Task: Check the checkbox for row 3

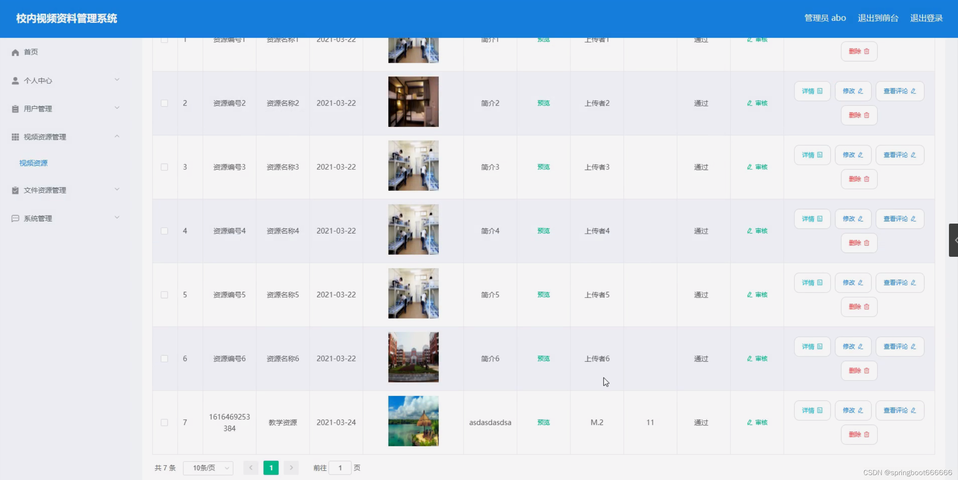Action: click(x=164, y=167)
